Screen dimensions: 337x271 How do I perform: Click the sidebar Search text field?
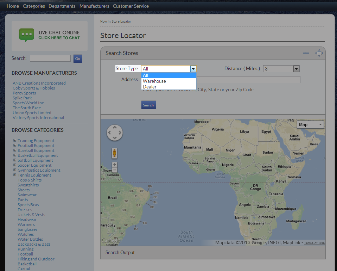click(50, 58)
